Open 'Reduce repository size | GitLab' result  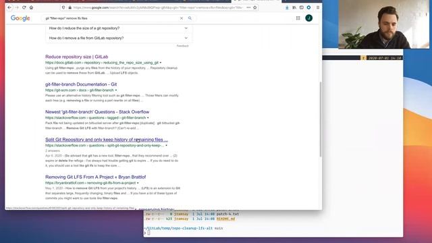(x=76, y=57)
